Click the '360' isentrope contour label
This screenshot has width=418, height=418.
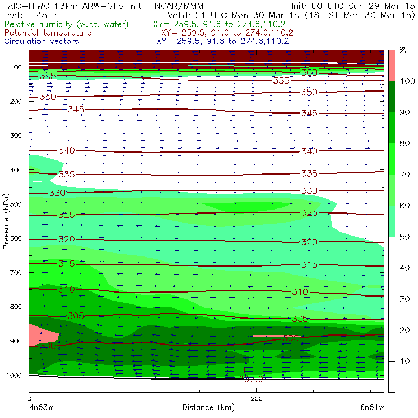tap(309, 72)
